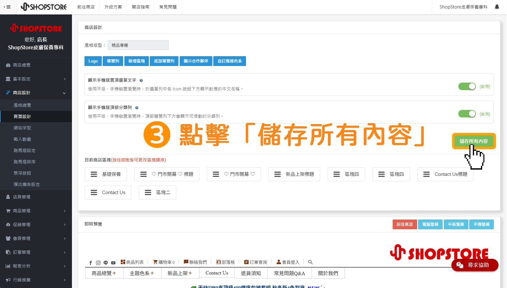Click 聯絡我們 in the preview header
The height and width of the screenshot is (288, 507).
[195, 262]
